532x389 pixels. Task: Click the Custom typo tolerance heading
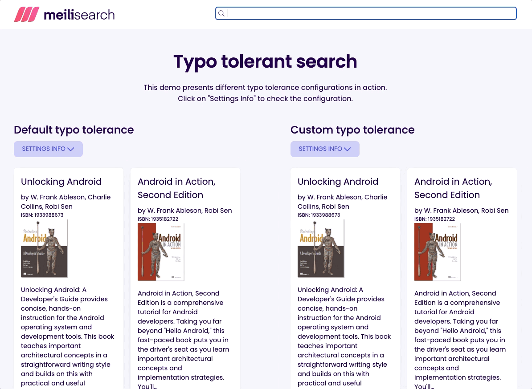tap(352, 130)
